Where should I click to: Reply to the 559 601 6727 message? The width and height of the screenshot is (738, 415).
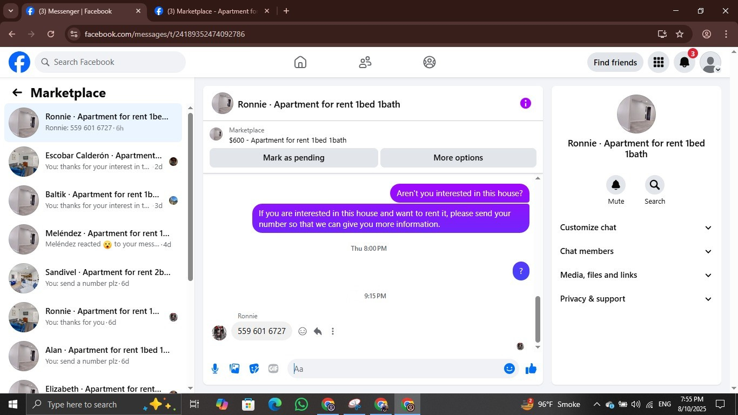pyautogui.click(x=318, y=331)
